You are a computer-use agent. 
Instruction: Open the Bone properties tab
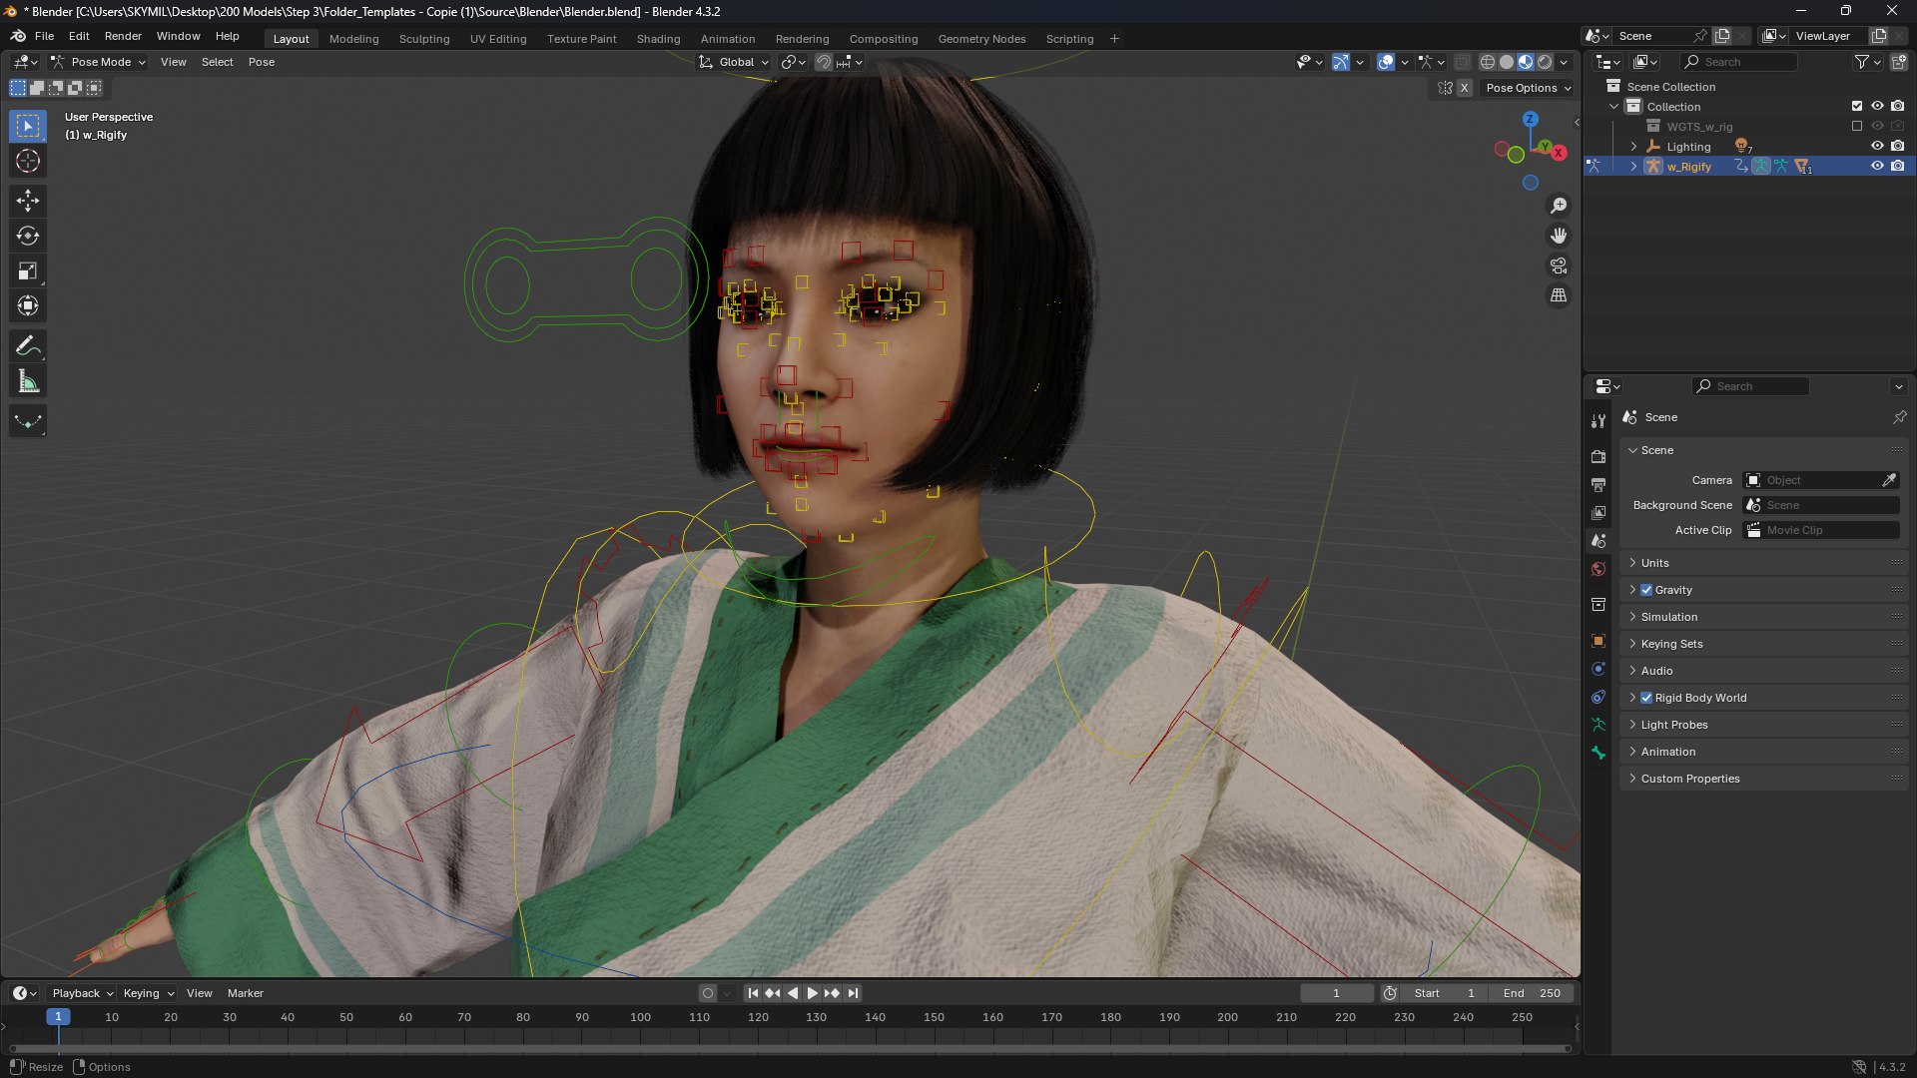click(1598, 753)
